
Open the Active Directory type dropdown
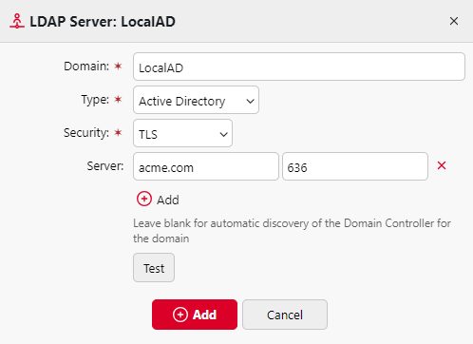pyautogui.click(x=196, y=100)
